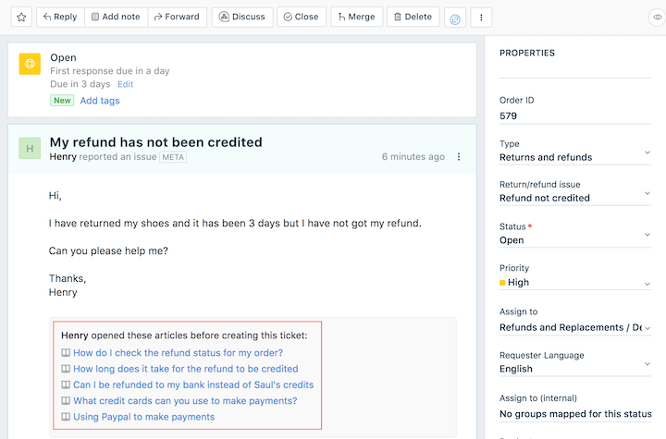The width and height of the screenshot is (666, 439).
Task: Reply to the ticket
Action: (60, 17)
